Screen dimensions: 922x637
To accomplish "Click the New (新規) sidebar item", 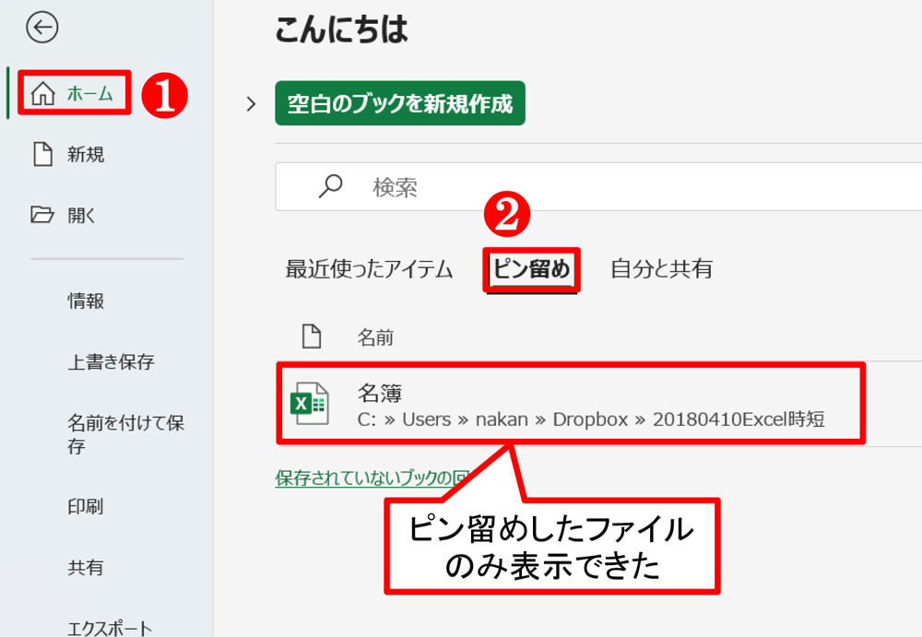I will pyautogui.click(x=69, y=154).
